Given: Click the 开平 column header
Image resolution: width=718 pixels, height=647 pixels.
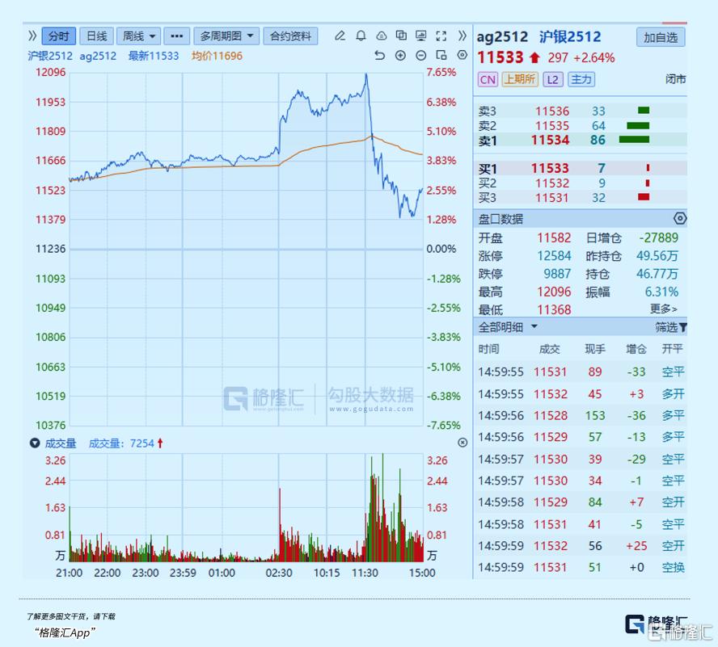Looking at the screenshot, I should [672, 349].
